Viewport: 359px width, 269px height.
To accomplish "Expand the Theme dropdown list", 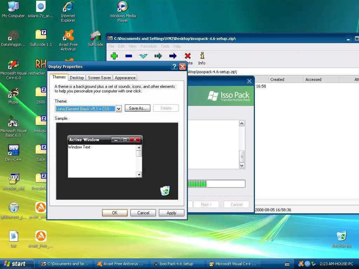I will click(118, 109).
